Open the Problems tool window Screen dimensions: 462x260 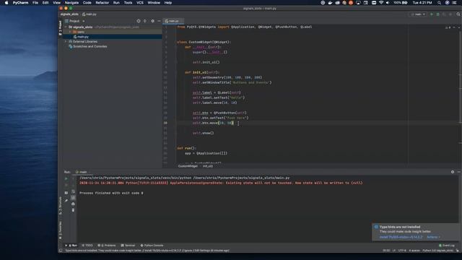tap(107, 246)
